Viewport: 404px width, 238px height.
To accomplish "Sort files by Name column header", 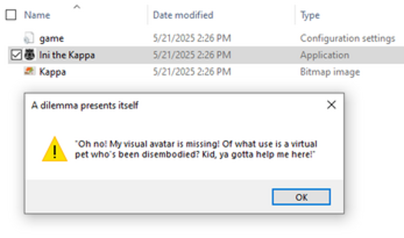I will click(x=37, y=15).
